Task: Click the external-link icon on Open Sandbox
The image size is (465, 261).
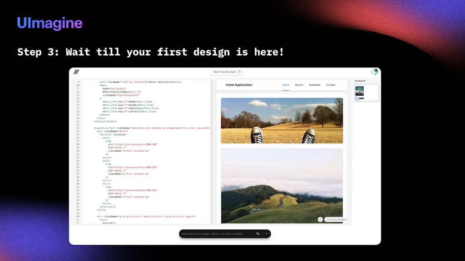Action: [x=328, y=219]
